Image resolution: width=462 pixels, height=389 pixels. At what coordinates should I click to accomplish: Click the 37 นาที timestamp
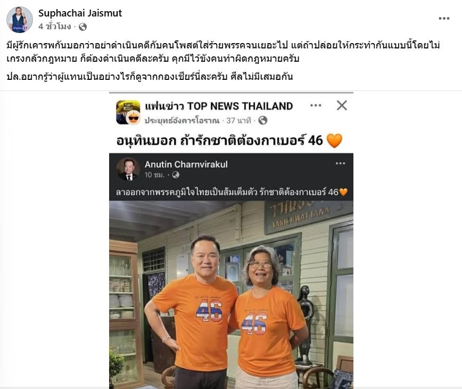[x=238, y=120]
